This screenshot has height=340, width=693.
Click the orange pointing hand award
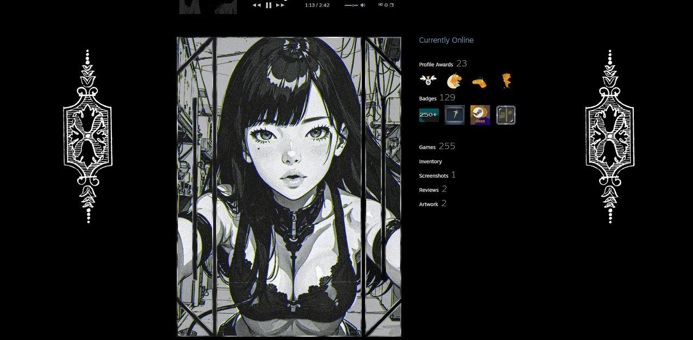click(x=479, y=82)
